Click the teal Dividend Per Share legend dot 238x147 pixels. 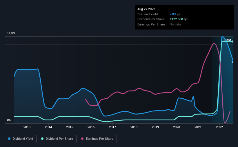[x=42, y=139]
